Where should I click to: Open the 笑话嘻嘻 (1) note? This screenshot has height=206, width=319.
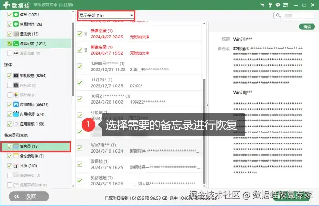pos(139,180)
